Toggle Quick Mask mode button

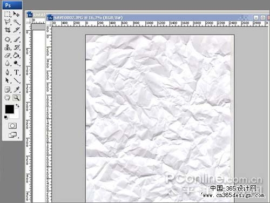pos(12,126)
